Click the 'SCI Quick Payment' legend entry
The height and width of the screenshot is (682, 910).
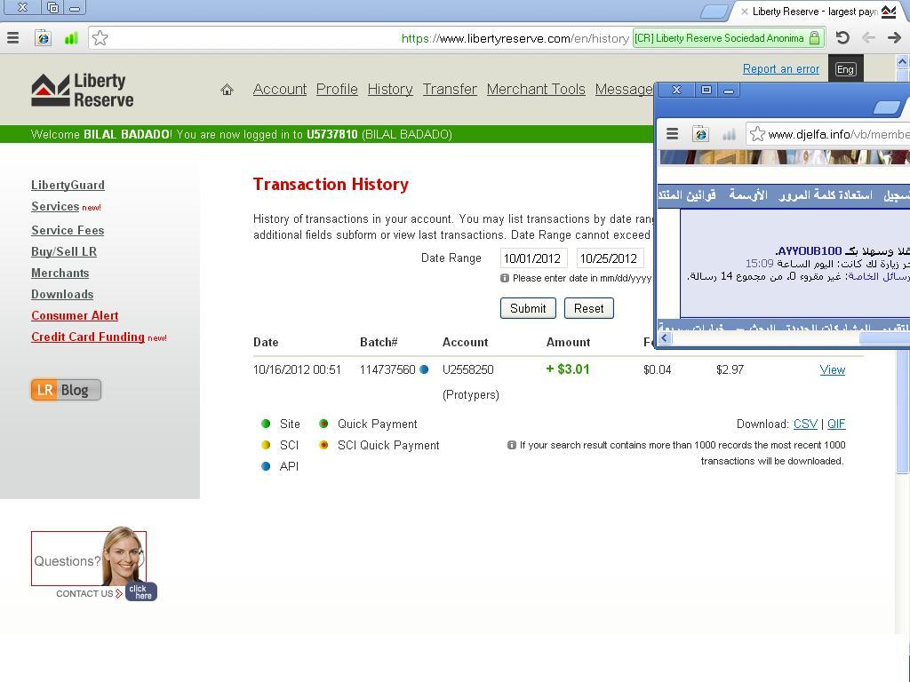click(x=388, y=446)
